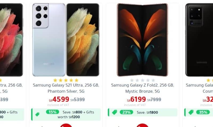
Task: Click the Samsung Galaxy Z Fold2 Mystic Bronze title
Action: 142,88
